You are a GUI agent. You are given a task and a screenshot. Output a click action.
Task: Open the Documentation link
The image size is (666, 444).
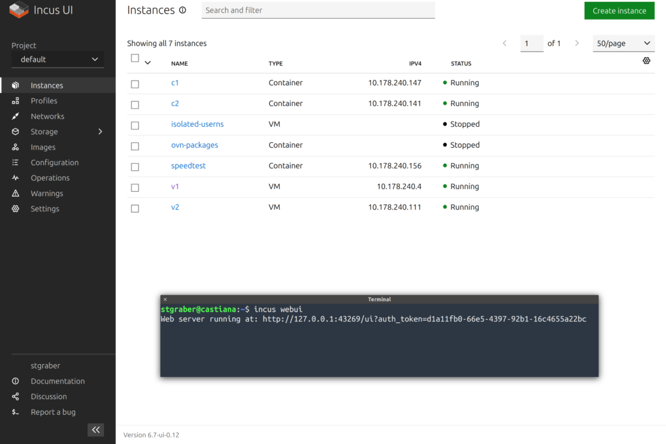tap(58, 381)
